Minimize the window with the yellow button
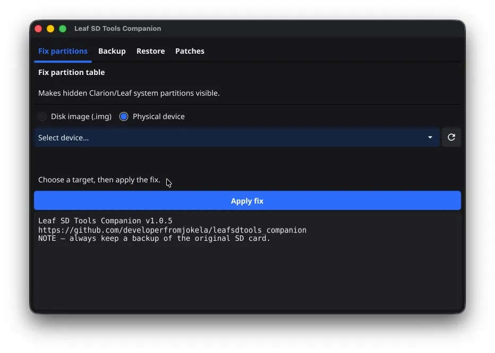This screenshot has height=353, width=495. point(50,29)
